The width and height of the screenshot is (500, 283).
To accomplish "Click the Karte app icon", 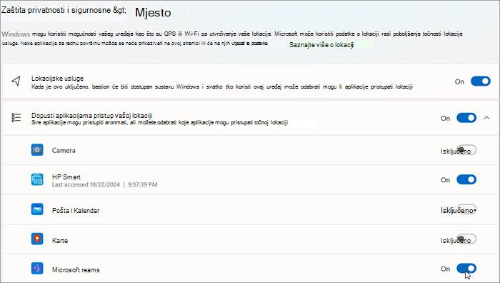I will pyautogui.click(x=37, y=239).
